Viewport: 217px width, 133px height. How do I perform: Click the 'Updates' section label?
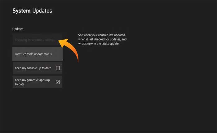pos(18,29)
